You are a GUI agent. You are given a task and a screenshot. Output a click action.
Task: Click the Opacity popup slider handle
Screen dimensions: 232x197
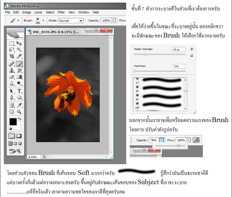(178, 146)
